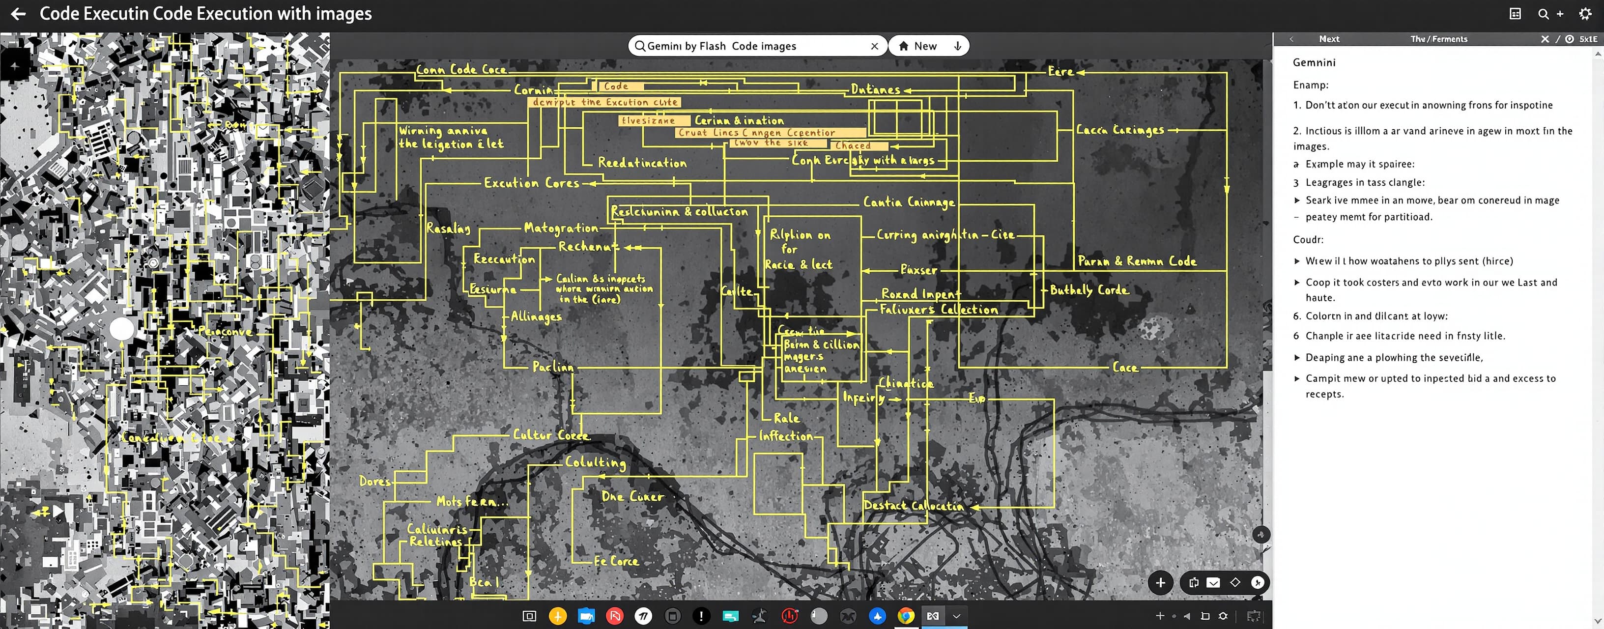Viewport: 1604px width, 629px height.
Task: Click the speaker icon in the system tray
Action: tap(1186, 616)
